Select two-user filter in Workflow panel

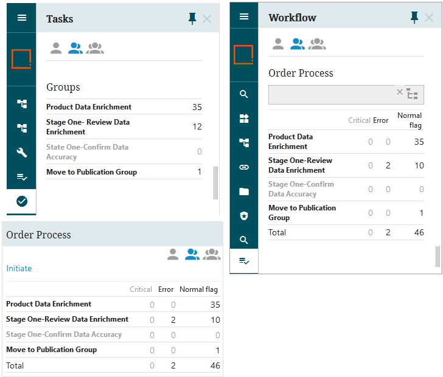click(298, 44)
